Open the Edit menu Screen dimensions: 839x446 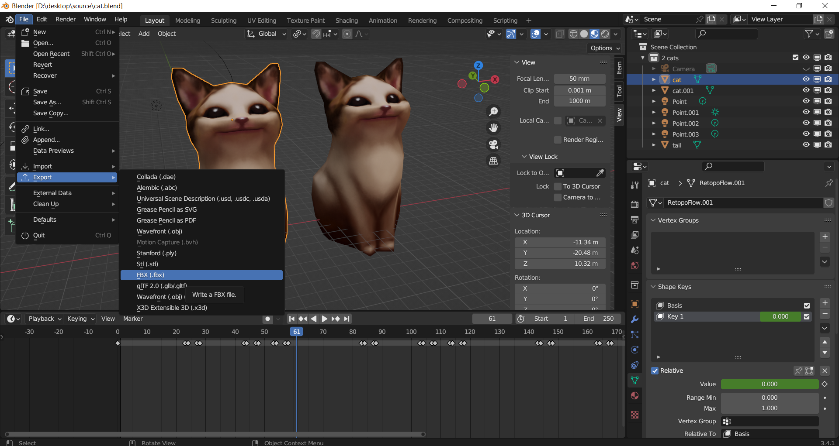tap(42, 19)
